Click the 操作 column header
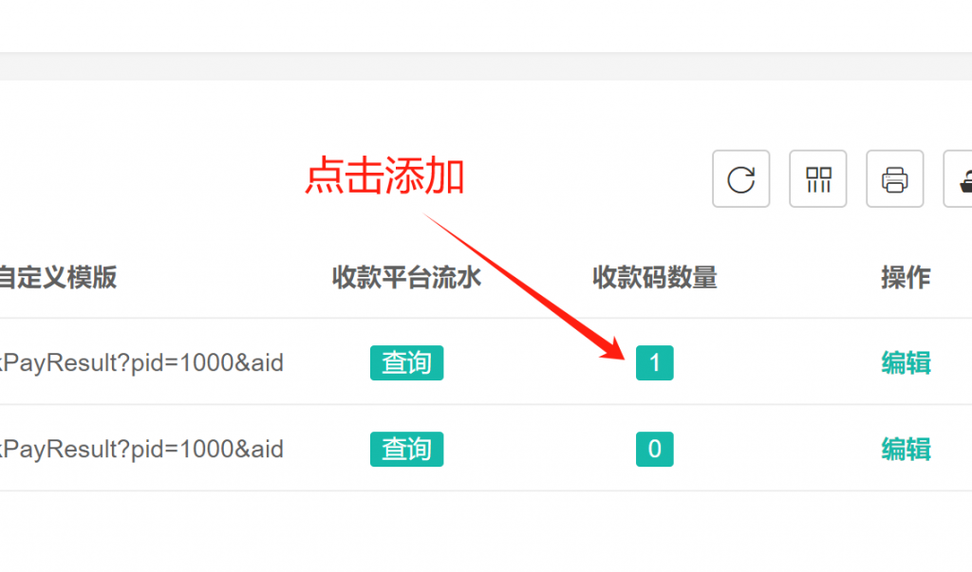This screenshot has height=572, width=972. (x=906, y=277)
